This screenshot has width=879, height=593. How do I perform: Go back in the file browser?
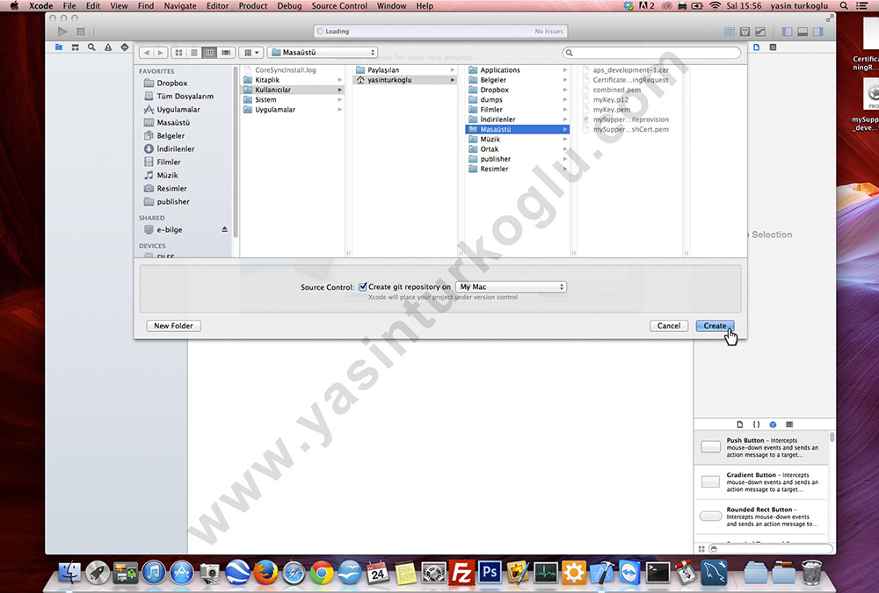[146, 52]
